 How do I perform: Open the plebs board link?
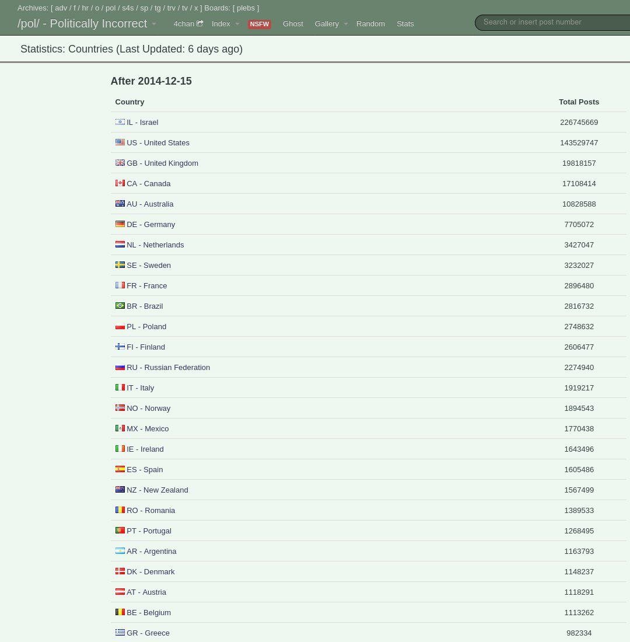246,8
